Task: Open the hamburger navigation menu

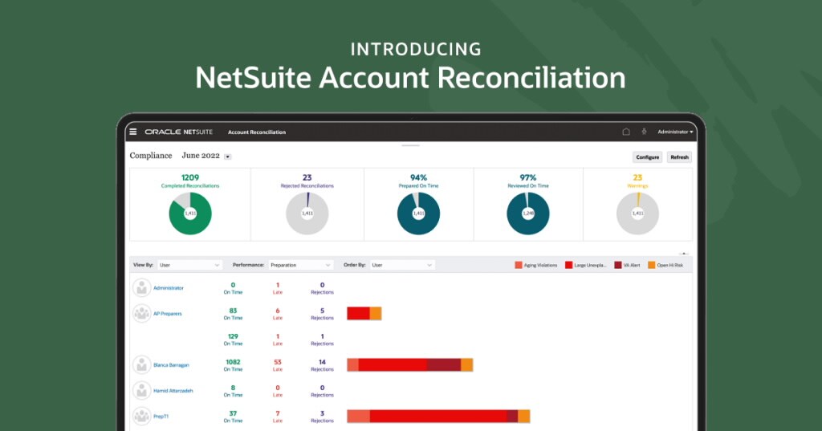Action: pyautogui.click(x=133, y=132)
